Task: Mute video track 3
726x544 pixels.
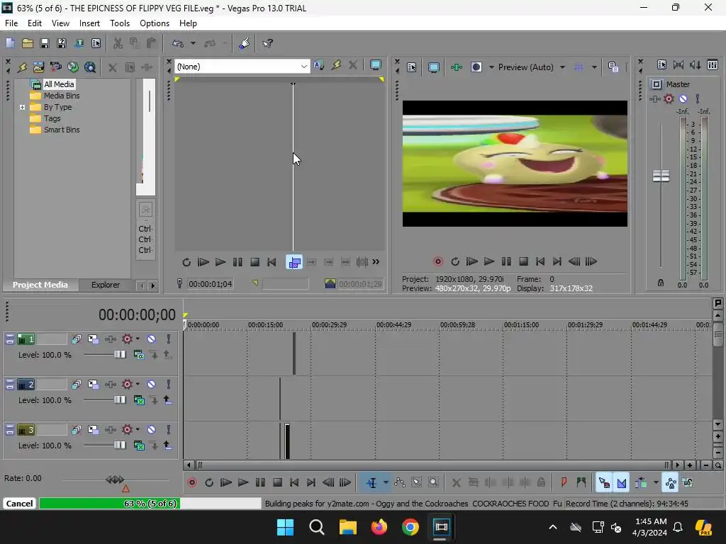Action: pos(152,430)
